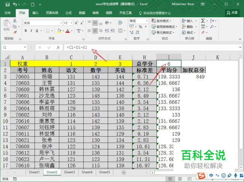Click Decrease Decimal icon

coord(137,32)
